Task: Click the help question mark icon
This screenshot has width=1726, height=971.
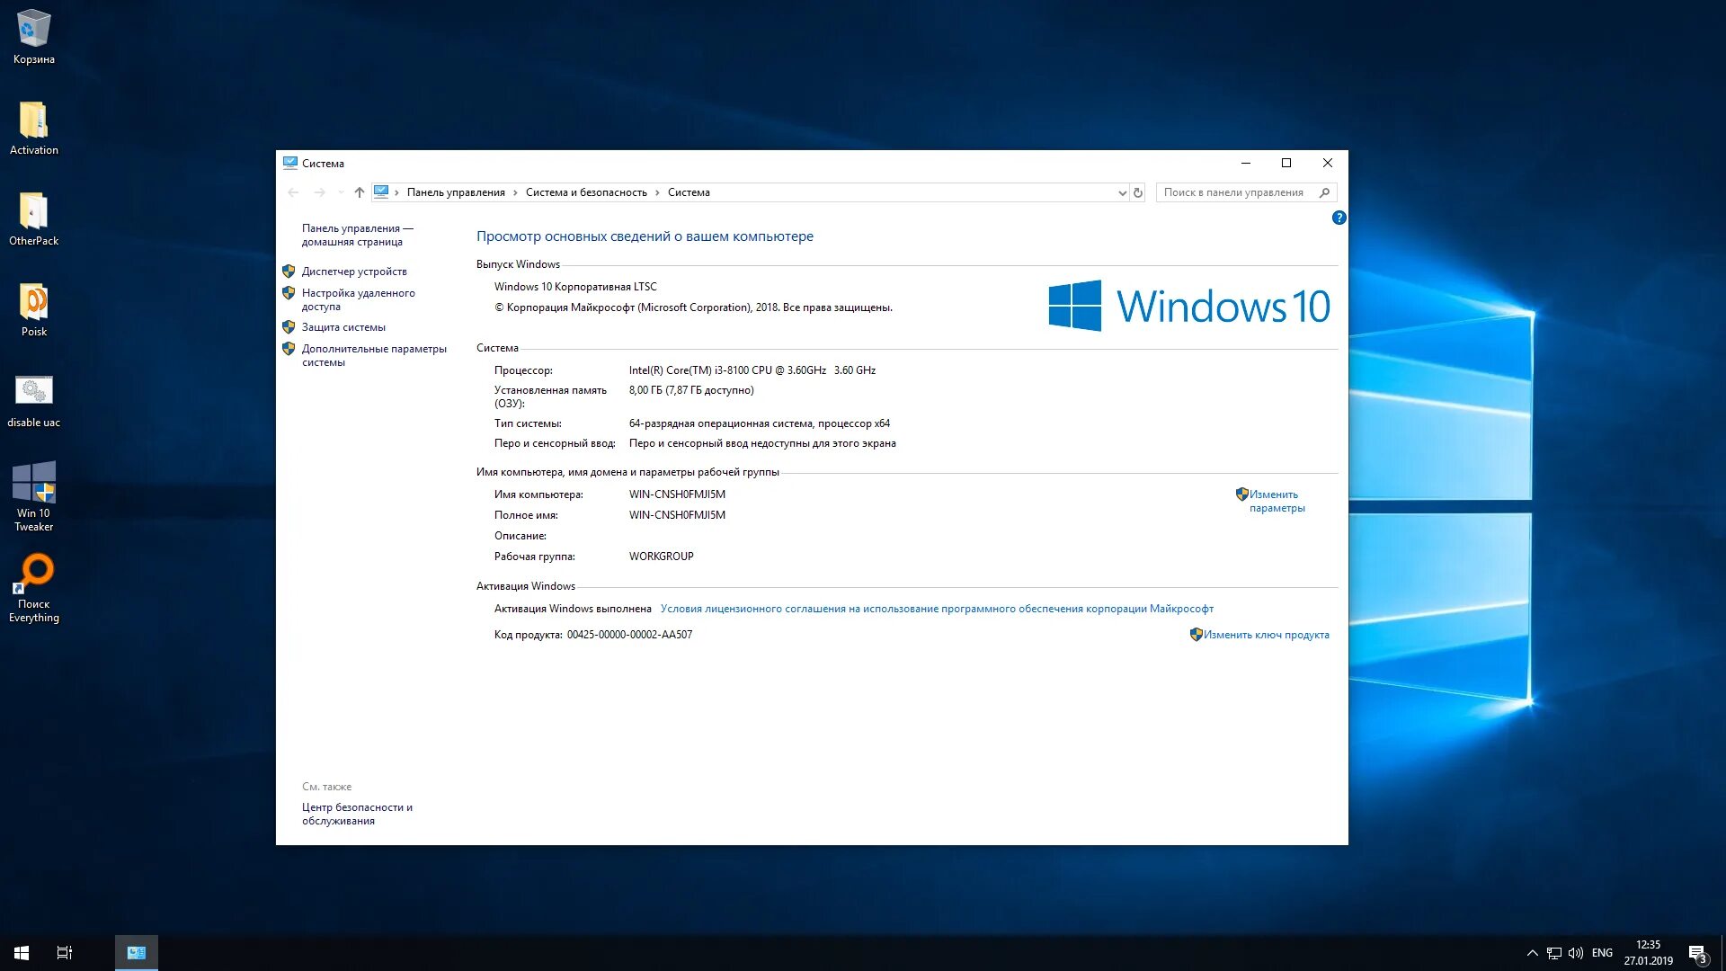Action: click(x=1339, y=218)
